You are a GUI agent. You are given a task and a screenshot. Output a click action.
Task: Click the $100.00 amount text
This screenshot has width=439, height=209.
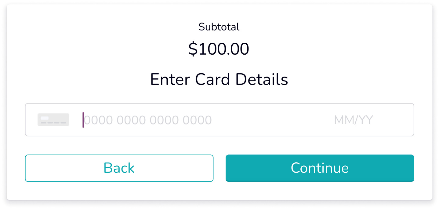219,49
